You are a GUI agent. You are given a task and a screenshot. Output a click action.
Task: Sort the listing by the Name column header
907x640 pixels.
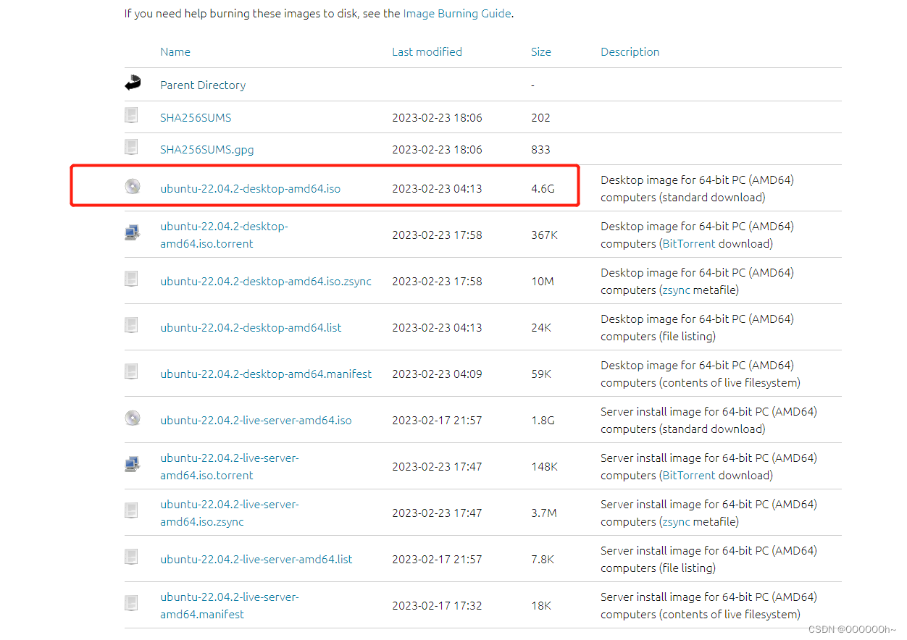[x=175, y=52]
